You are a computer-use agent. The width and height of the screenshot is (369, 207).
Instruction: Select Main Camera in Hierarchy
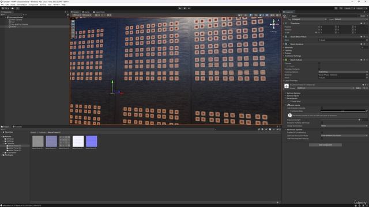[x=17, y=20]
